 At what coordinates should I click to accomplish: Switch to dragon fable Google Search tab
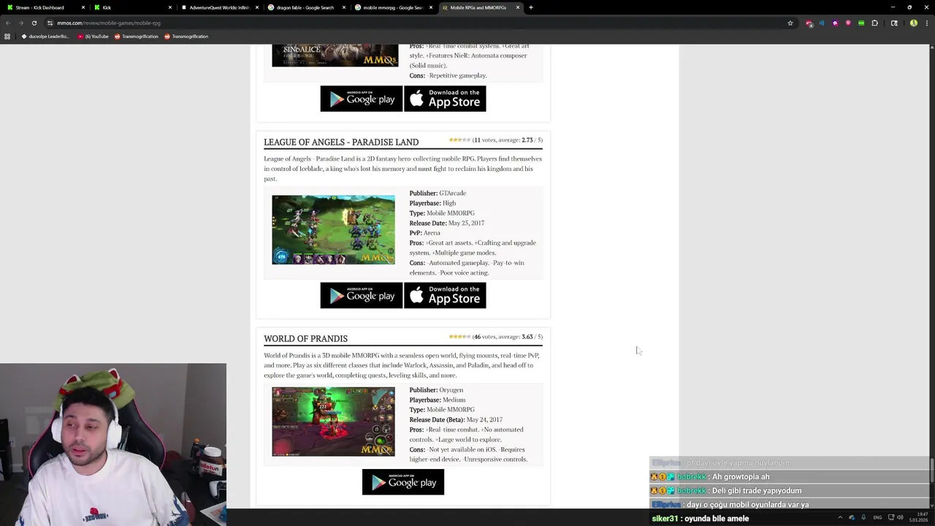coord(306,7)
